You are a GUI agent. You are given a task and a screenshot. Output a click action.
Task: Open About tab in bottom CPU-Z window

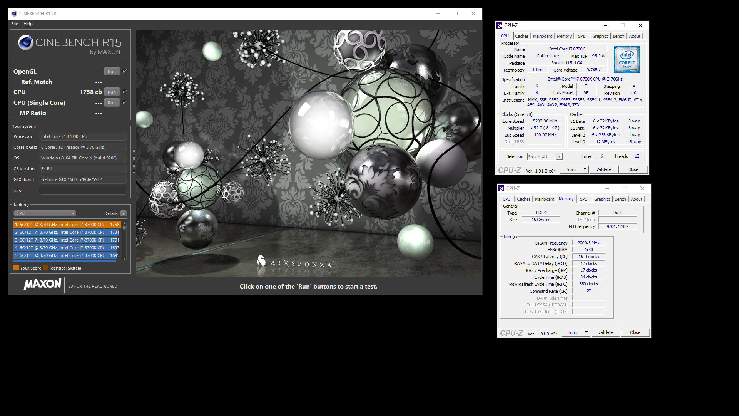click(637, 199)
